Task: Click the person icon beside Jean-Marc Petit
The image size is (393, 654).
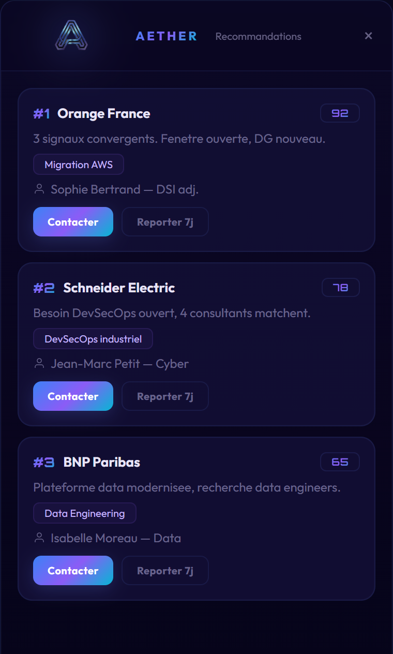Action: 39,364
